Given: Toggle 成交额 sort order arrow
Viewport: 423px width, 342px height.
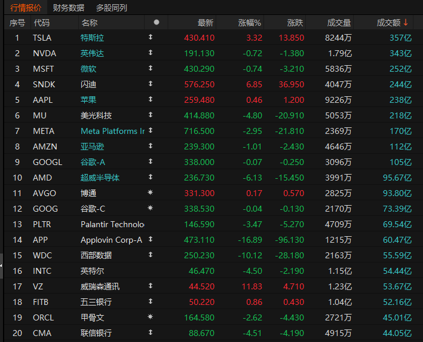Looking at the screenshot, I should point(406,22).
